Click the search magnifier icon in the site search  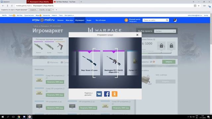pyautogui.click(x=167, y=20)
